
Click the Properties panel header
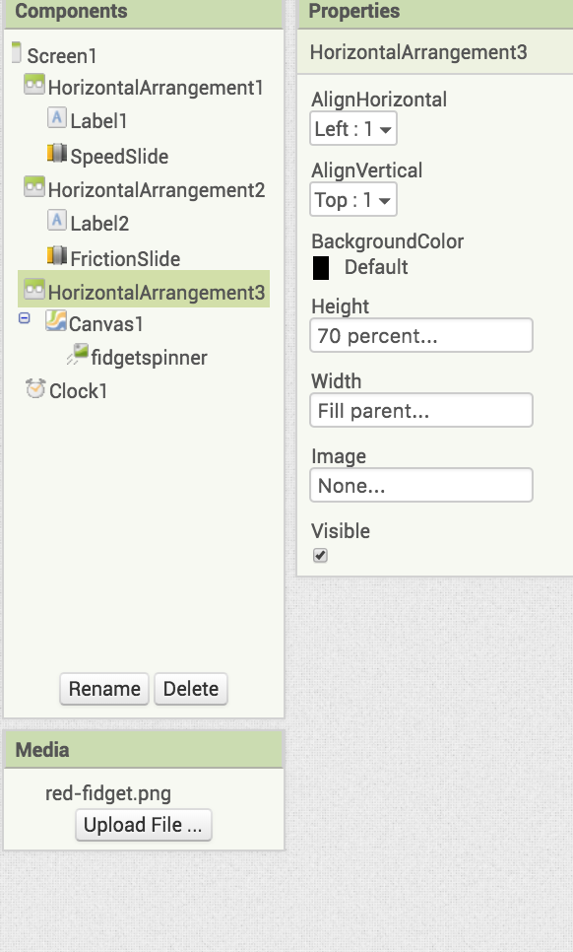point(435,14)
